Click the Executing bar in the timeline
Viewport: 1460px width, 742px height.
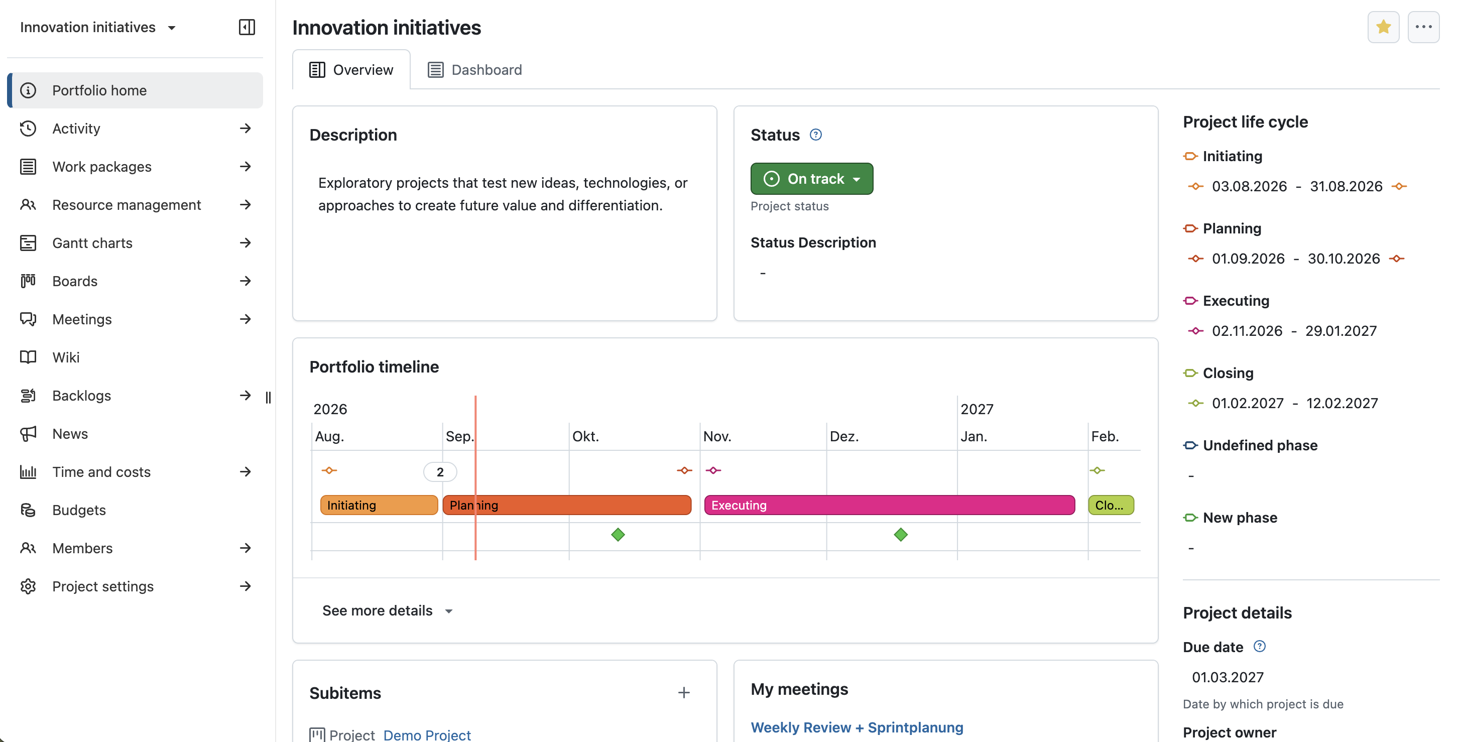pos(889,505)
